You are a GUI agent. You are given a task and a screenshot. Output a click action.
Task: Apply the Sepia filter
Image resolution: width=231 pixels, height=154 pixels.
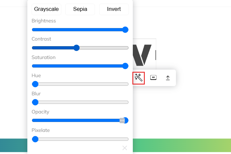click(x=80, y=9)
